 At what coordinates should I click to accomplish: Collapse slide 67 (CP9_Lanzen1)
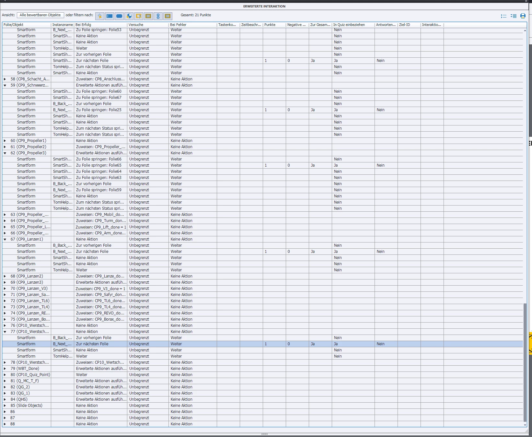pyautogui.click(x=5, y=239)
